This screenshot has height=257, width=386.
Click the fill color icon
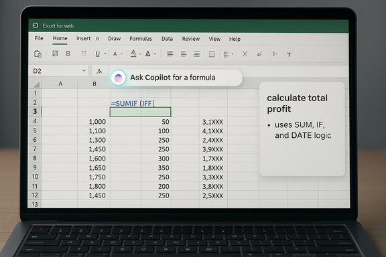point(147,54)
